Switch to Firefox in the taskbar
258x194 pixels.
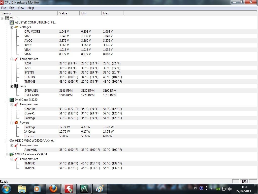53,189
